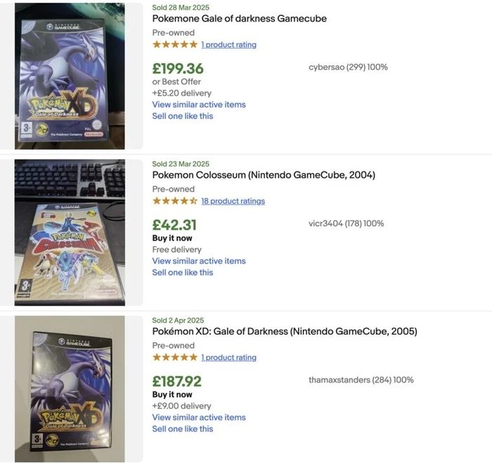Click "Sell one like this" under the £199.36 listing

183,116
